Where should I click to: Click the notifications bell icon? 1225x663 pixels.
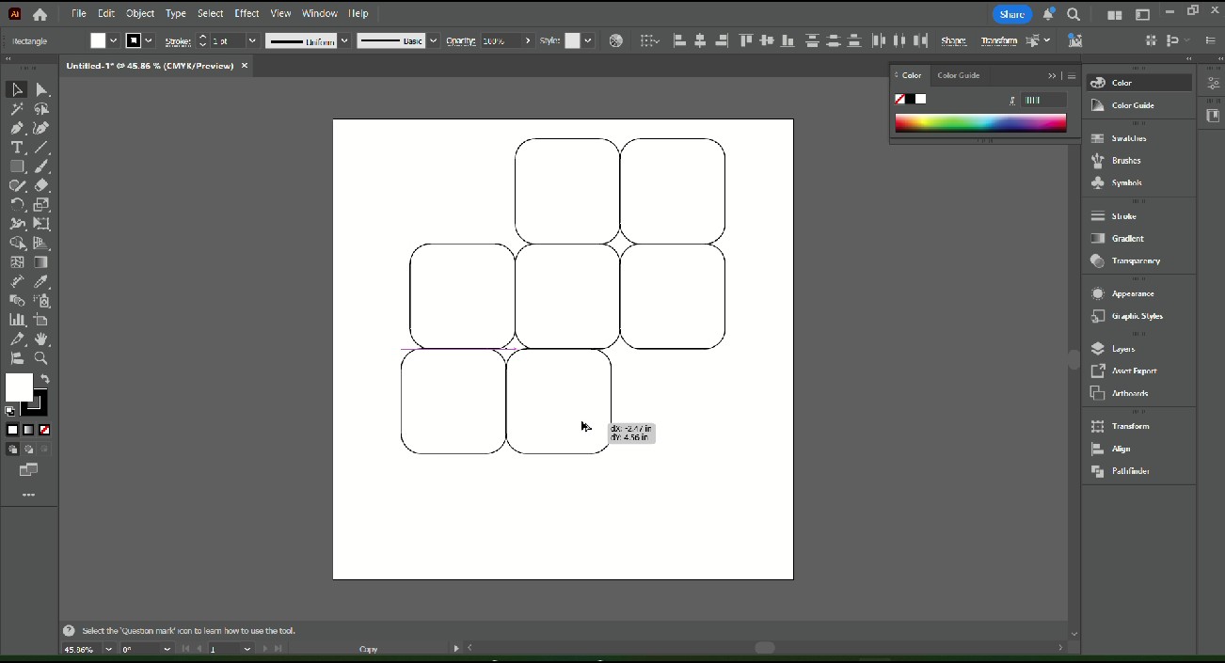coord(1047,14)
